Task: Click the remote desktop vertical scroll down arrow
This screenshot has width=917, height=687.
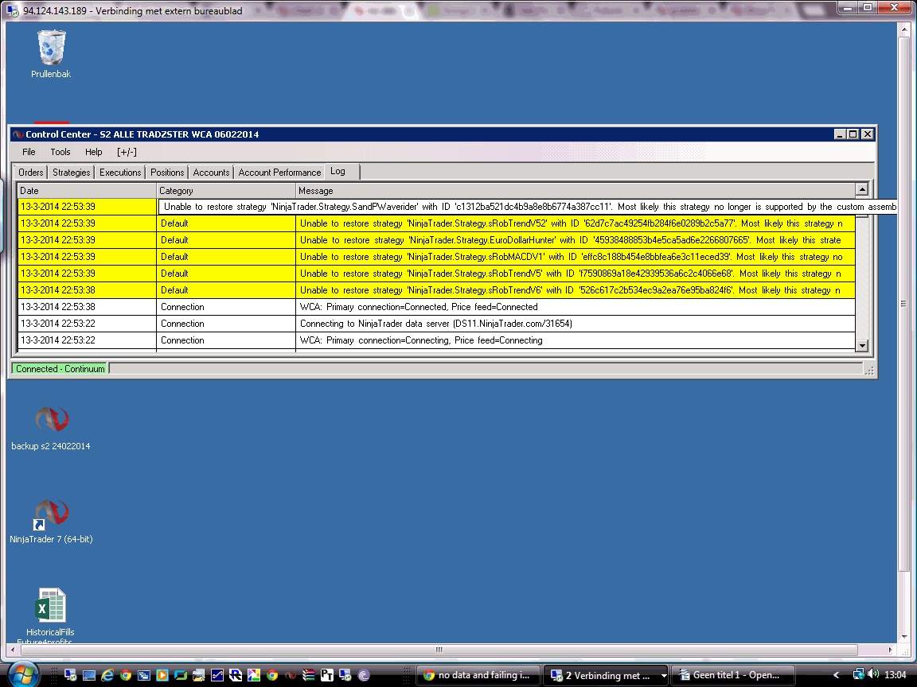Action: pyautogui.click(x=903, y=636)
